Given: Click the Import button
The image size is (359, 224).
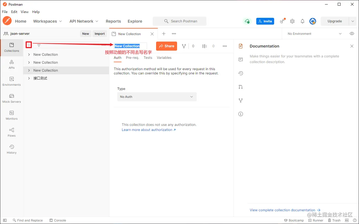Looking at the screenshot, I should (100, 34).
